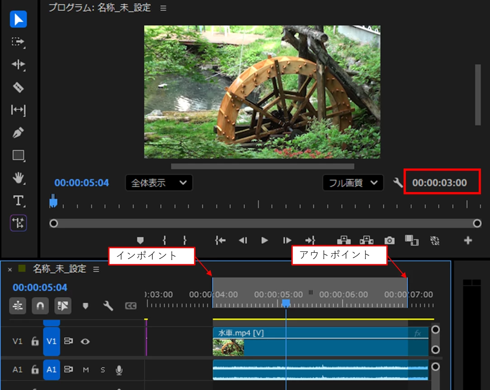Screen dimensions: 490x390
Task: Open the 名称_未_設定 sequence panel menu
Action: [x=96, y=269]
